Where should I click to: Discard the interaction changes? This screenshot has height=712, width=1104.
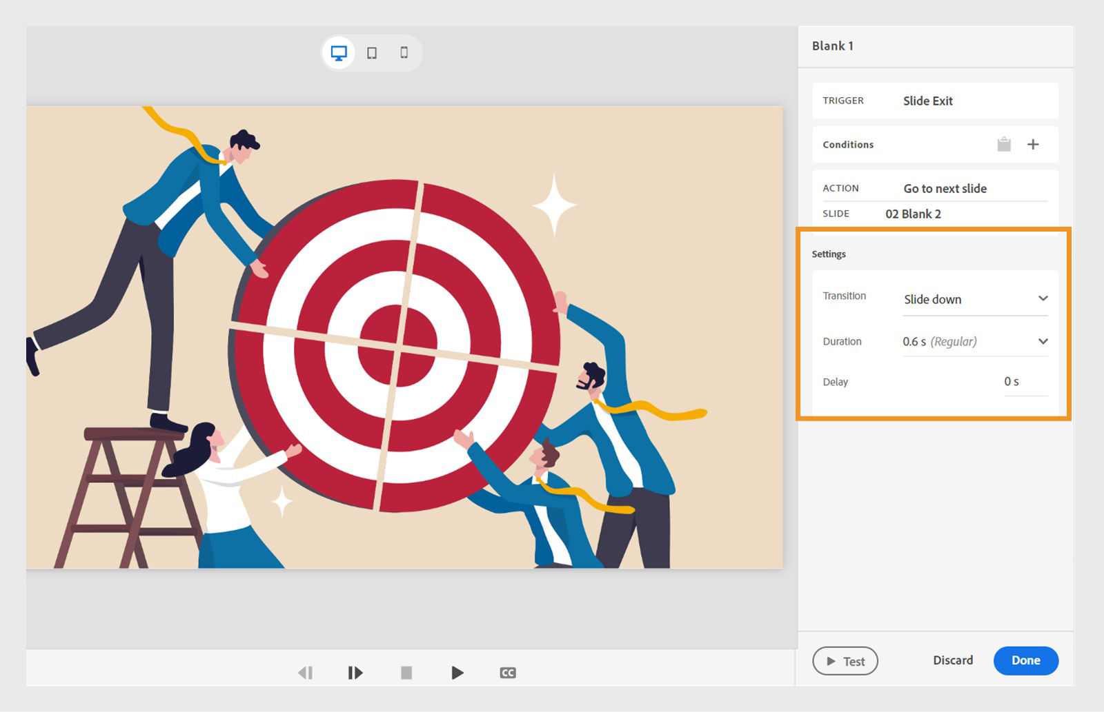coord(953,660)
